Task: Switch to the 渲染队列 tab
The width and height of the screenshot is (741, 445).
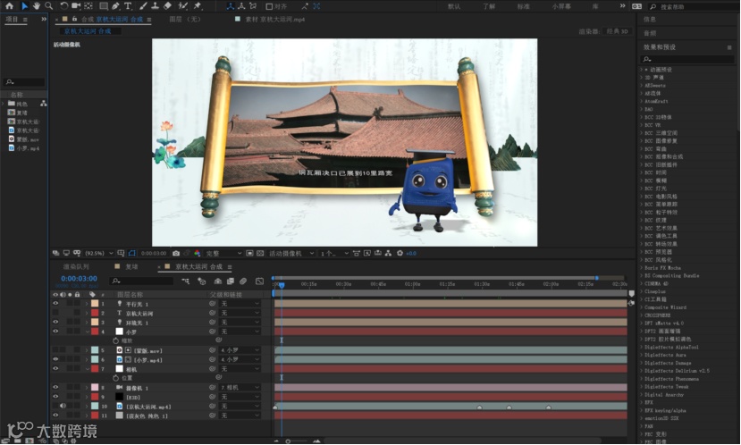Action: [x=76, y=266]
